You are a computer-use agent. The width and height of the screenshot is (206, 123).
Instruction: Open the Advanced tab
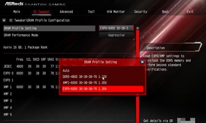tap(66, 12)
